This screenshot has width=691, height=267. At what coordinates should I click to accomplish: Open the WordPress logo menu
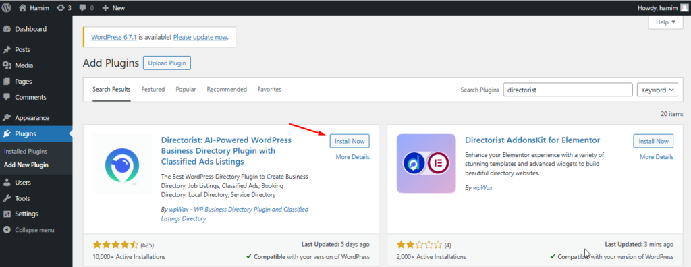pyautogui.click(x=6, y=7)
